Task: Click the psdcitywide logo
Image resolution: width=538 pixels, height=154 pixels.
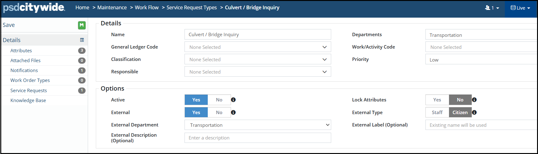Action: (34, 7)
